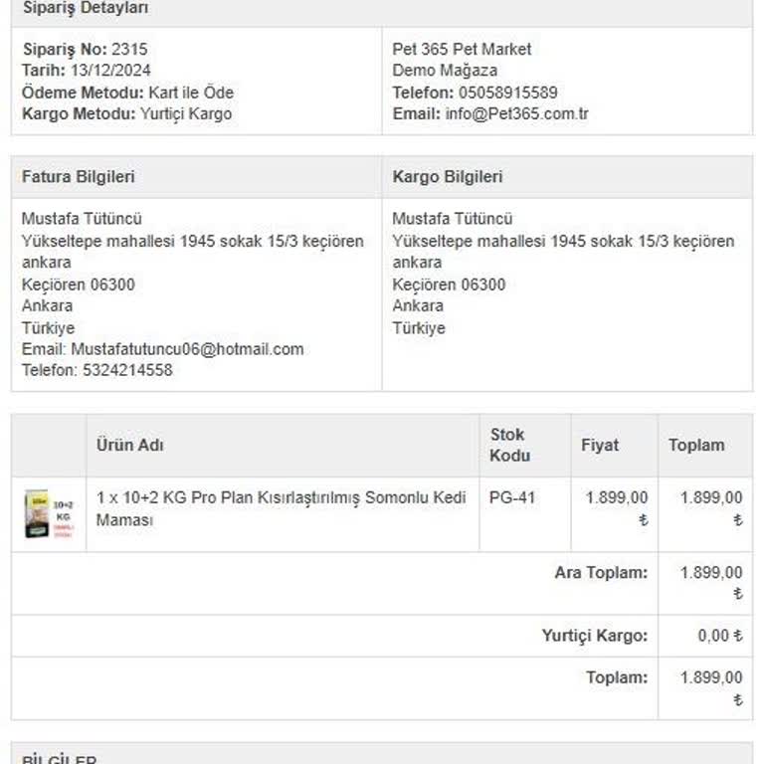764x764 pixels.
Task: Click the stock code PG-41
Action: 512,497
